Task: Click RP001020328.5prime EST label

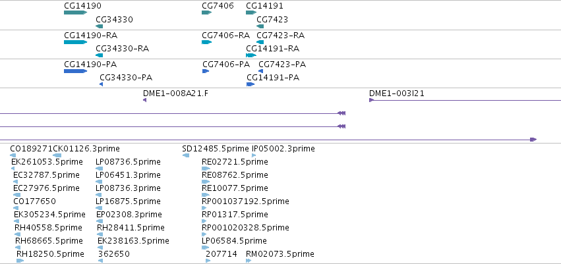Action: [x=245, y=228]
